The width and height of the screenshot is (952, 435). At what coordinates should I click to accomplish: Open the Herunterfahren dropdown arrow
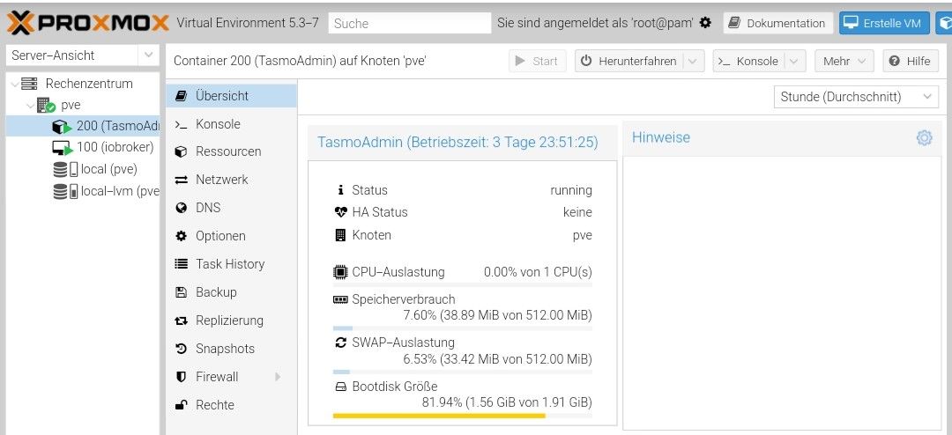[x=694, y=62]
